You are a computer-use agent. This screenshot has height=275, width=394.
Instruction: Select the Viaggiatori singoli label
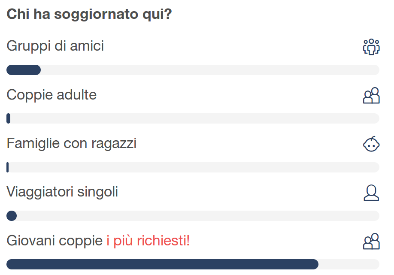[62, 192]
